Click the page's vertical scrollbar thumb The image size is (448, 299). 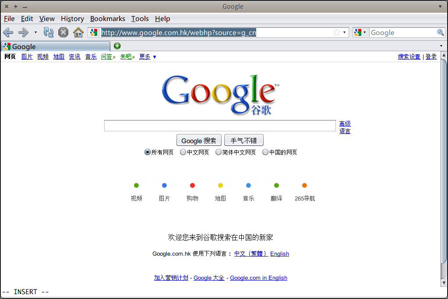tap(444, 162)
